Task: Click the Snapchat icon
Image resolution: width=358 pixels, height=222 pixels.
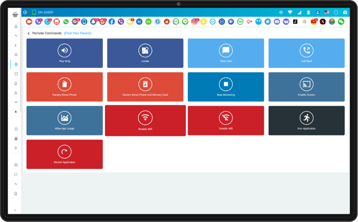Action: (203, 22)
